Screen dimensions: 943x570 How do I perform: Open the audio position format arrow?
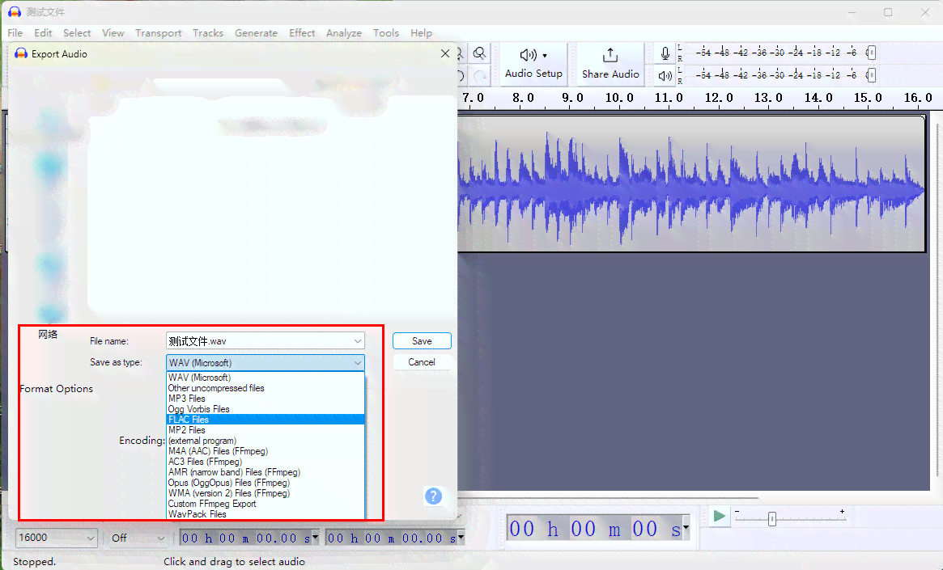tap(686, 527)
